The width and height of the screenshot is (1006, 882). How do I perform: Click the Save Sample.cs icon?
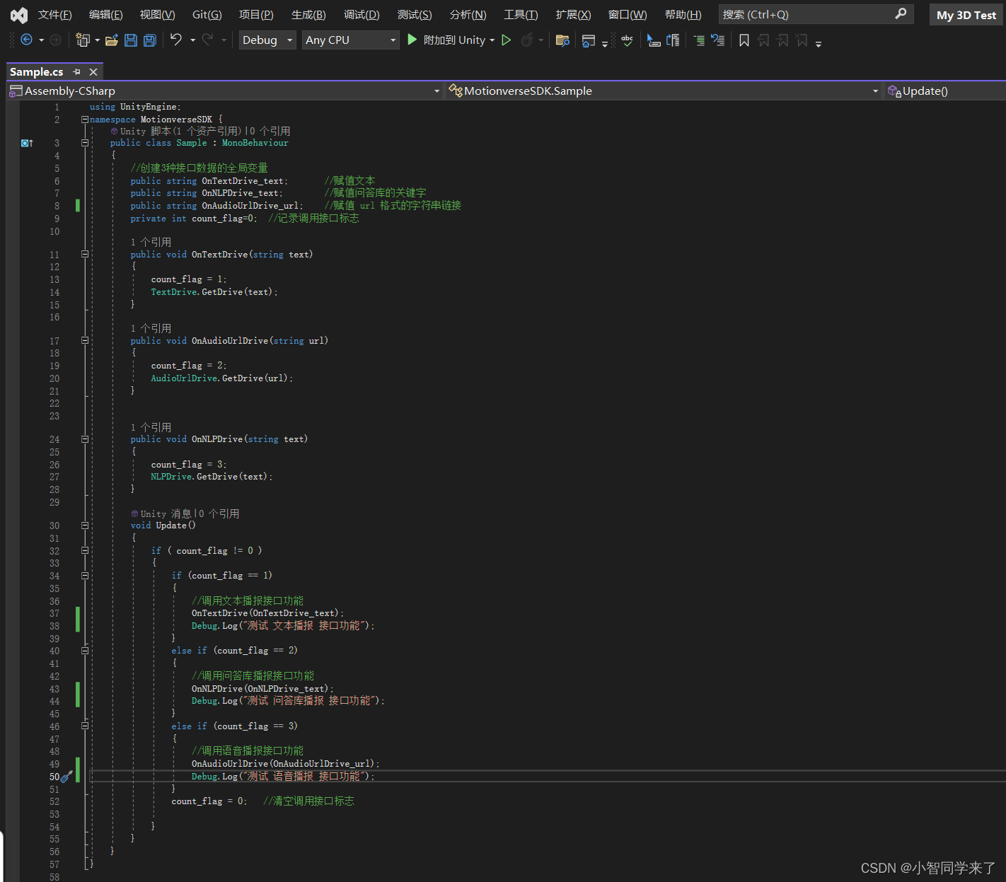click(x=130, y=40)
